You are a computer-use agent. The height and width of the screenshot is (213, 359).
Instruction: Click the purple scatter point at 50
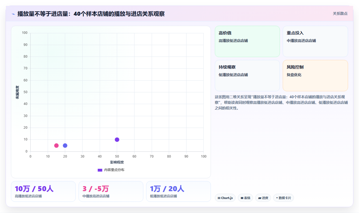pyautogui.click(x=117, y=140)
